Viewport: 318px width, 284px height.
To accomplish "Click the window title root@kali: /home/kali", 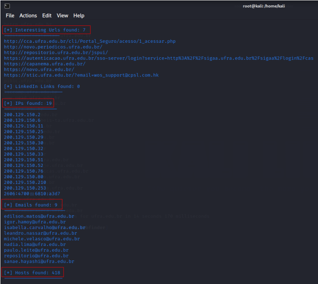I will tap(264, 6).
